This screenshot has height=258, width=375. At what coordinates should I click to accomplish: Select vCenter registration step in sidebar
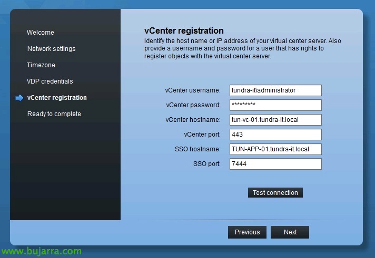(57, 98)
